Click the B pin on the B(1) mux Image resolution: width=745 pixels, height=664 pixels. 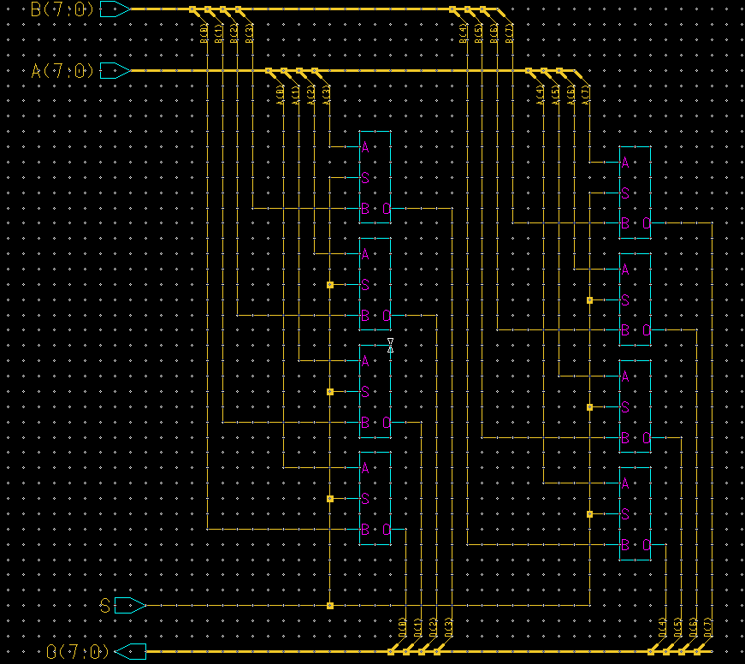click(x=365, y=423)
